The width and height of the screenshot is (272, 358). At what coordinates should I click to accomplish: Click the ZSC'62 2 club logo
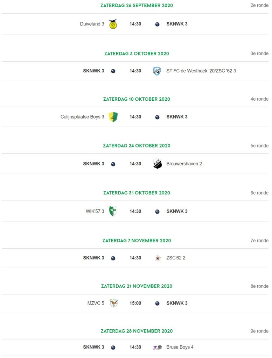click(158, 258)
